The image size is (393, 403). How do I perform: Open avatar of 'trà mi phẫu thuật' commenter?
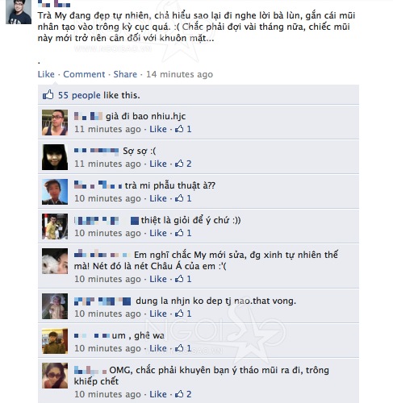[55, 192]
